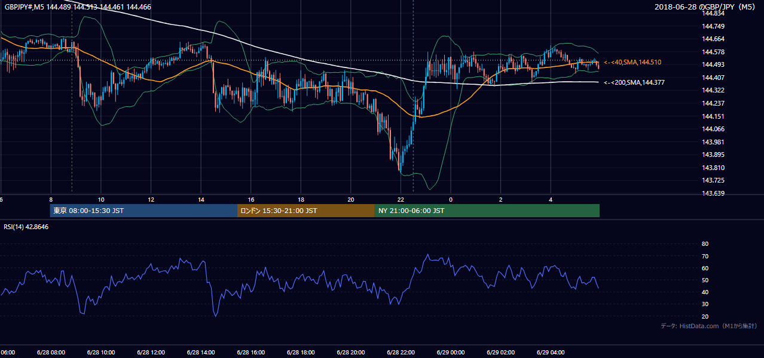This screenshot has height=358, width=764.
Task: Click hour label 8 under price chart
Action: click(x=51, y=200)
